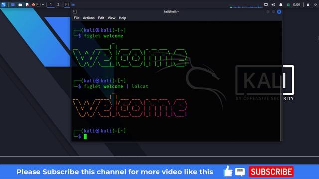Image resolution: width=319 pixels, height=179 pixels.
Task: Click the 'lolcat' word in second command
Action: point(140,86)
